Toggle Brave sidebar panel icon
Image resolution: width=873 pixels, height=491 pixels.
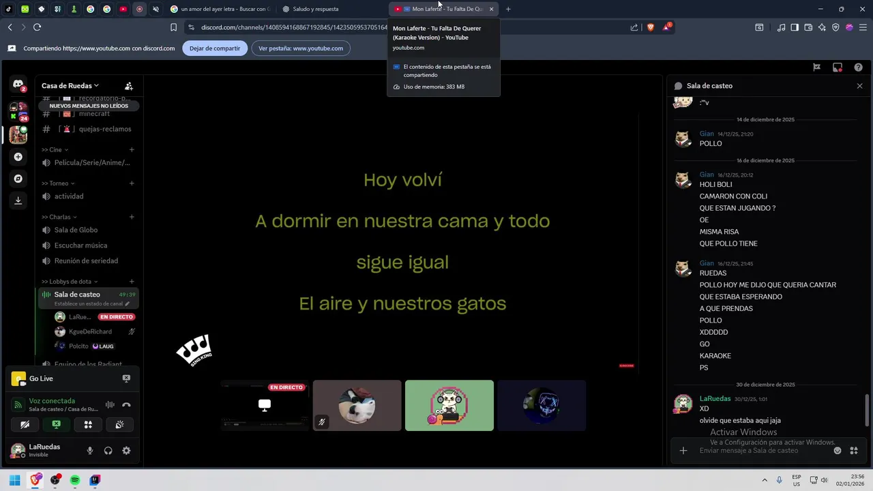click(x=795, y=27)
